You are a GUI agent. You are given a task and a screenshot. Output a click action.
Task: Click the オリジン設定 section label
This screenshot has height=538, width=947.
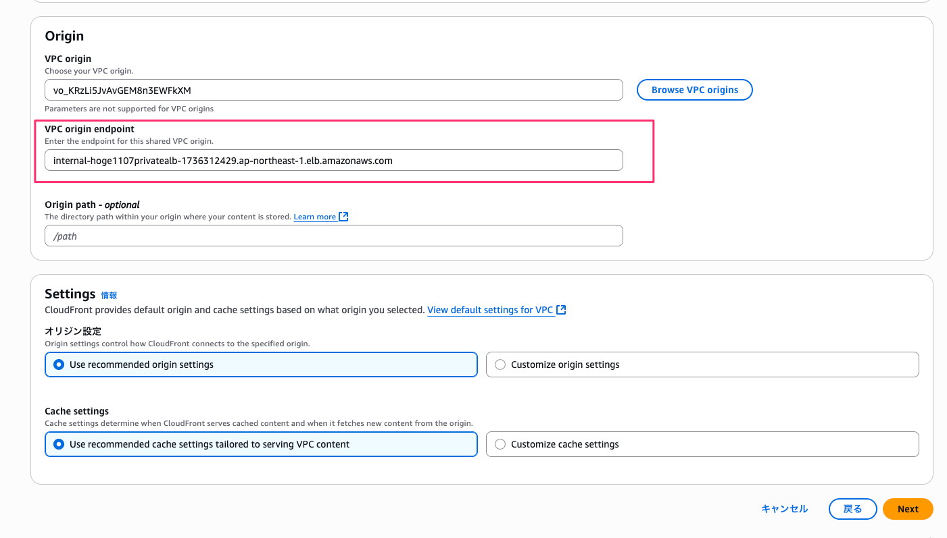coord(73,331)
